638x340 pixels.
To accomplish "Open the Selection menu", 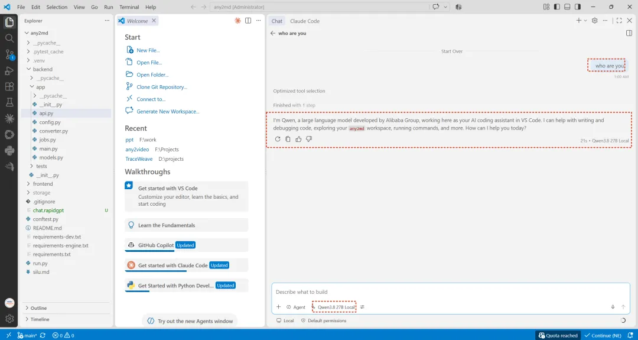I will pyautogui.click(x=56, y=7).
